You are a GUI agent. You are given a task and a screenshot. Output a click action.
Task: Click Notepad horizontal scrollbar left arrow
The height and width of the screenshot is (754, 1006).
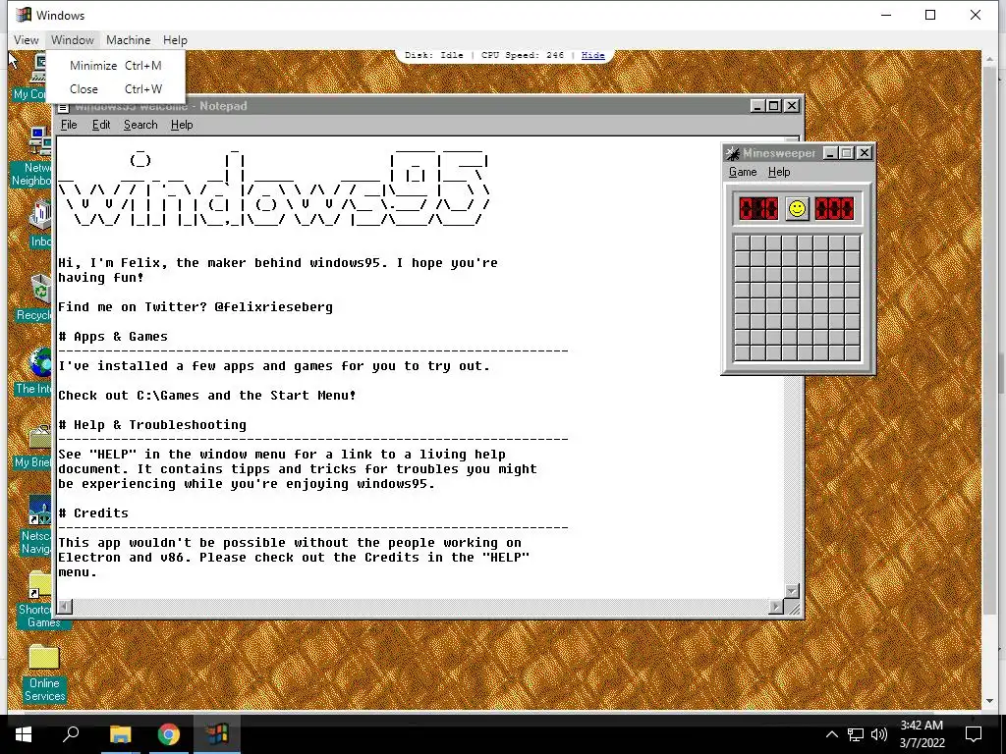coord(65,606)
